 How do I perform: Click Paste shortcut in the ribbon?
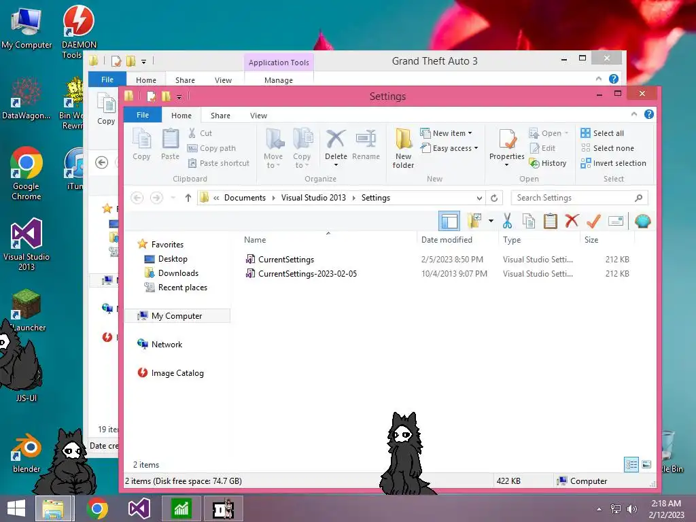pos(218,163)
